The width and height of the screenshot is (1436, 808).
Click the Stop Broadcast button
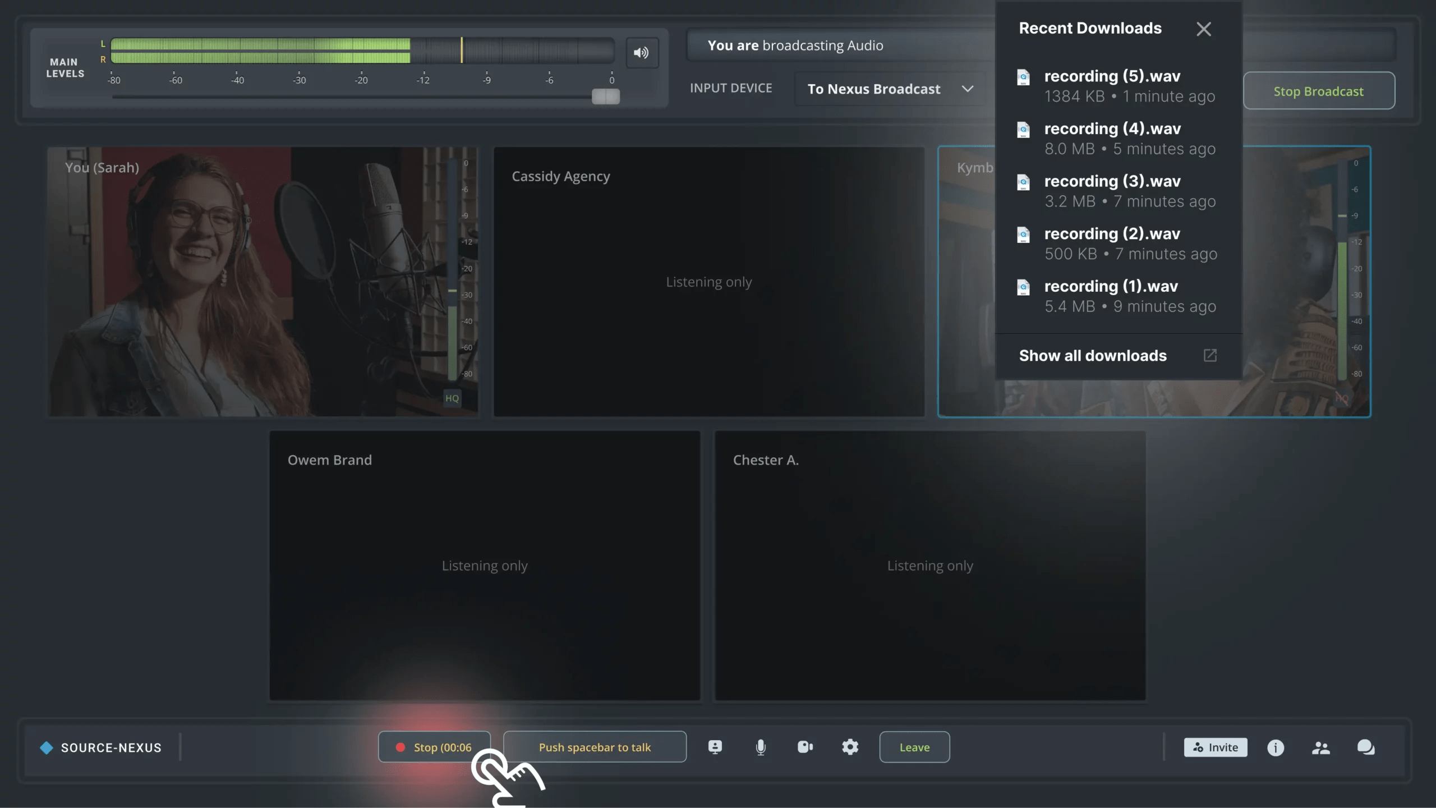point(1319,91)
